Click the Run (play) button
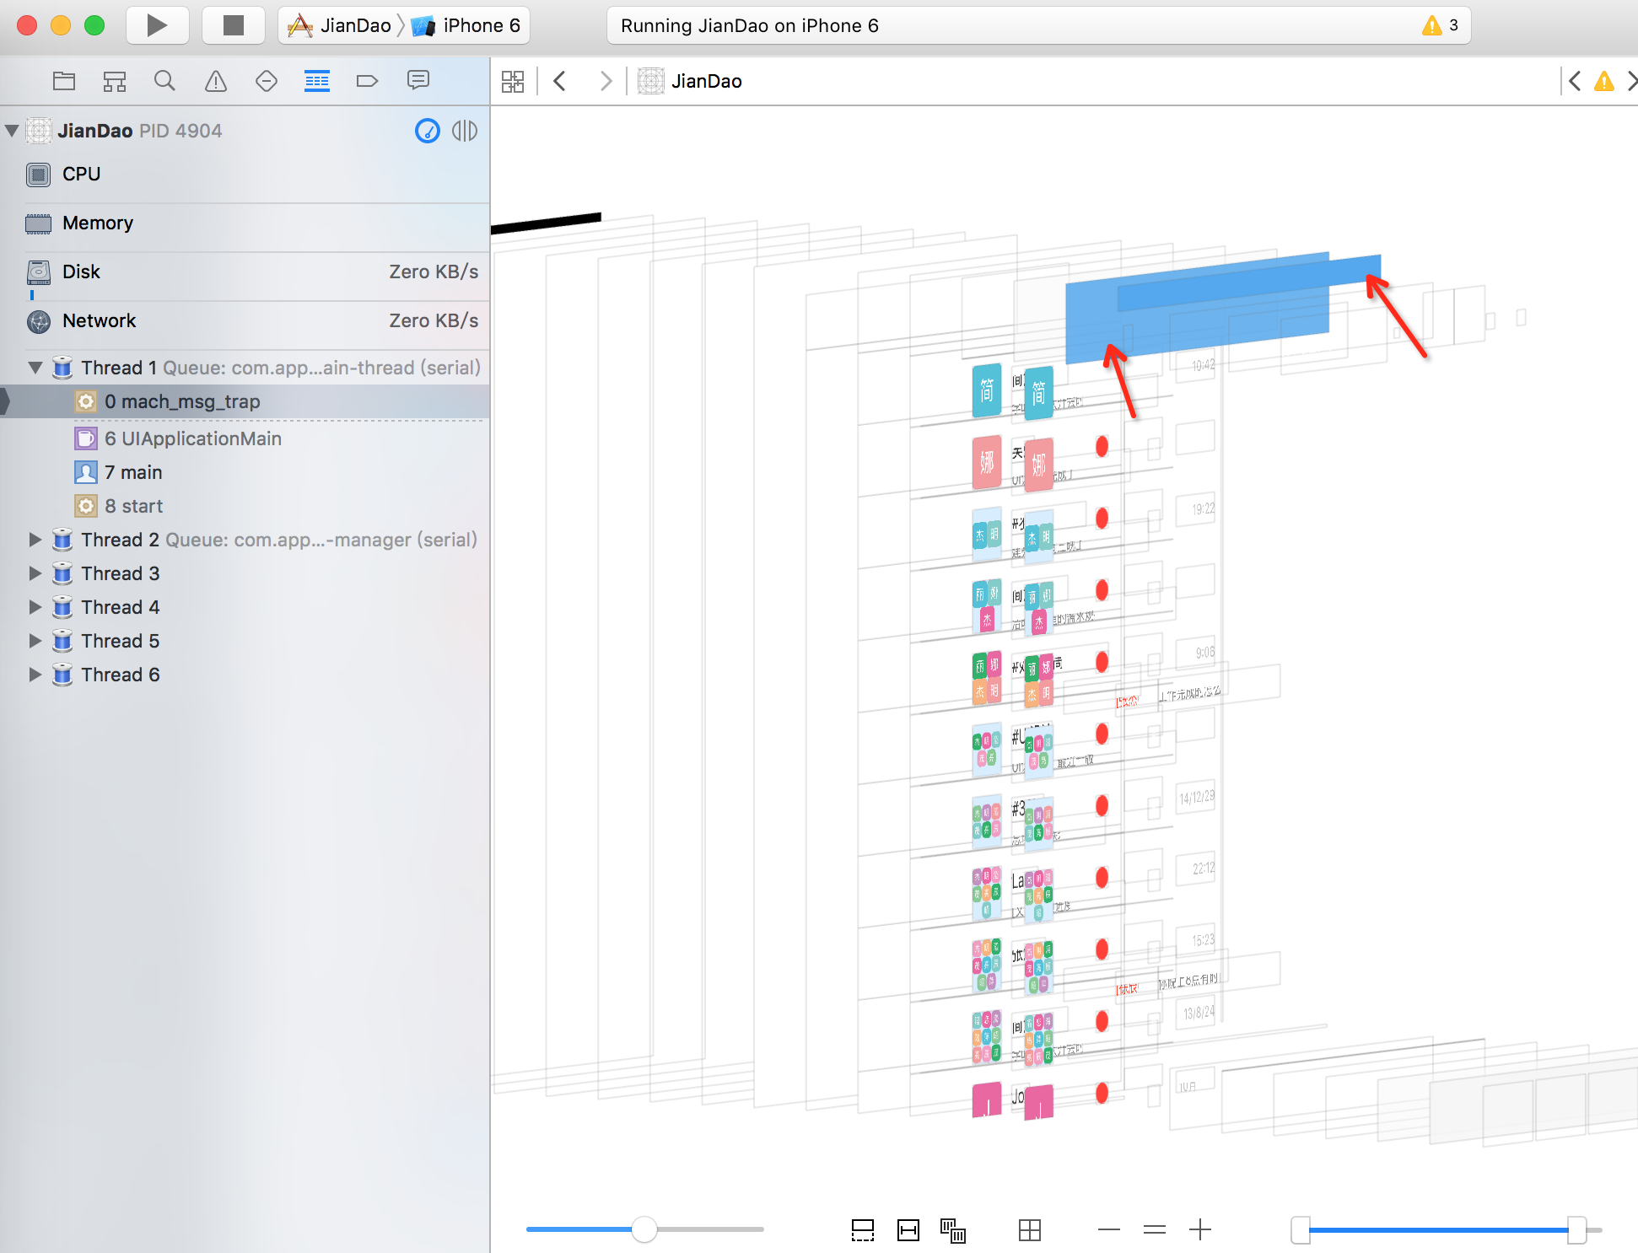Viewport: 1638px width, 1253px height. click(157, 25)
